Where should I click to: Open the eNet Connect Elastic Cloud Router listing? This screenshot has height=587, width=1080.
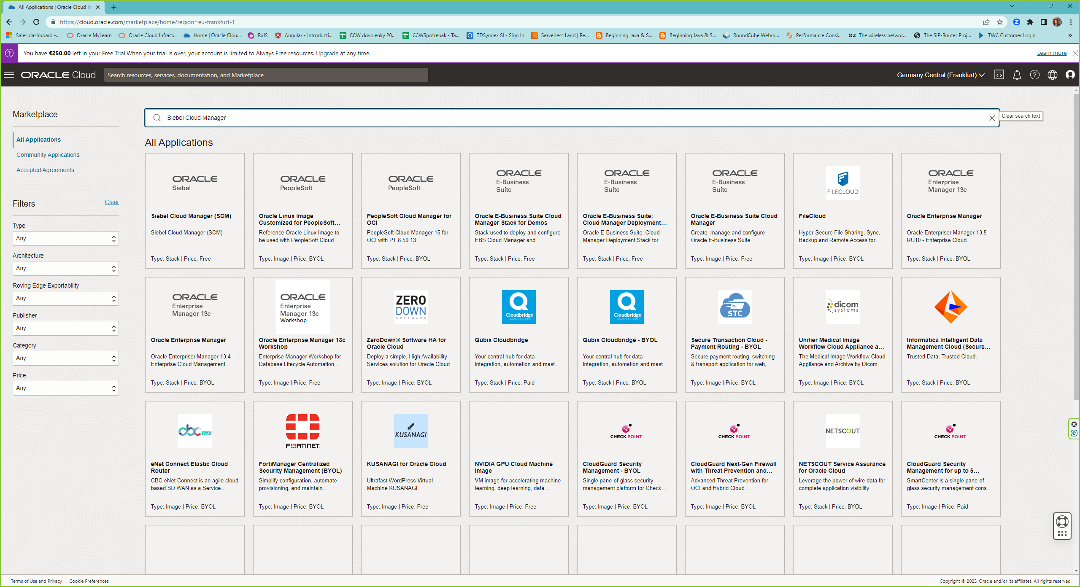pyautogui.click(x=194, y=458)
